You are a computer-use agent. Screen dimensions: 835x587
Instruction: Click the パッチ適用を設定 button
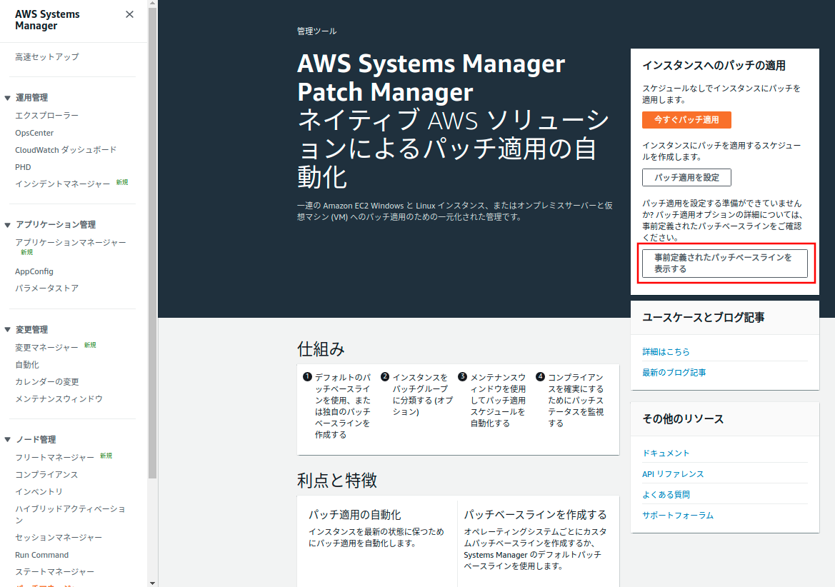686,177
